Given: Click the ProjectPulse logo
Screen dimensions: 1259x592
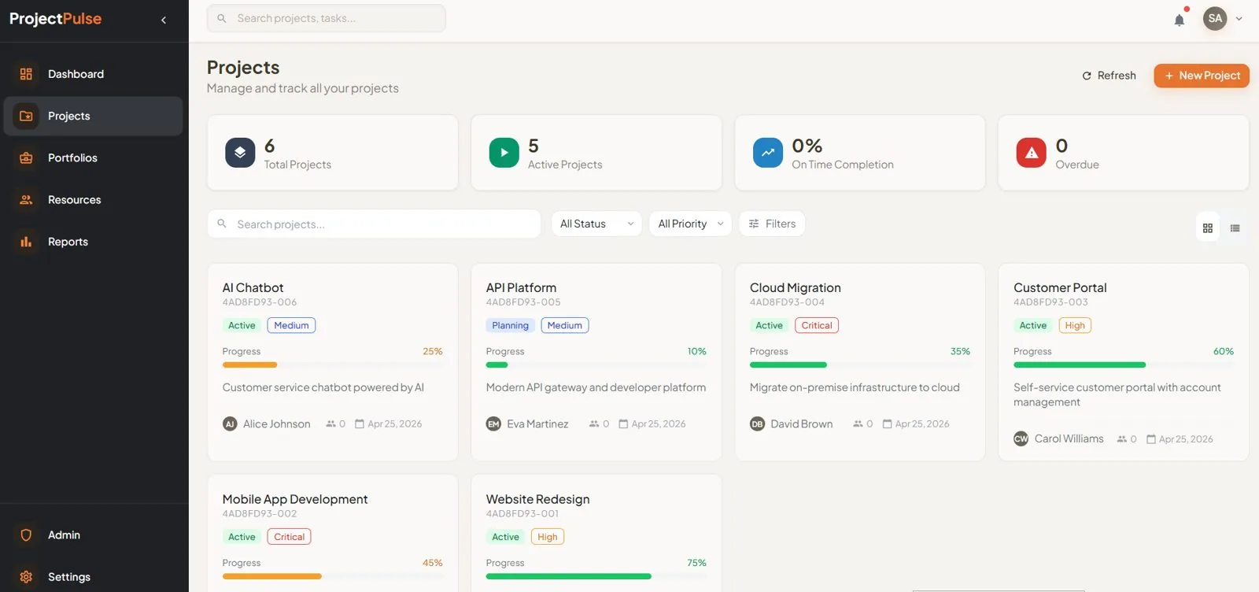Looking at the screenshot, I should click(55, 19).
